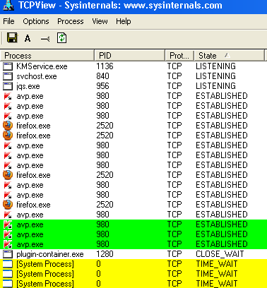Open the Help menu

click(124, 21)
